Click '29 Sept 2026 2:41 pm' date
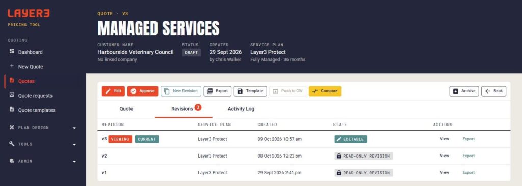Image resolution: width=522 pixels, height=186 pixels. click(280, 173)
